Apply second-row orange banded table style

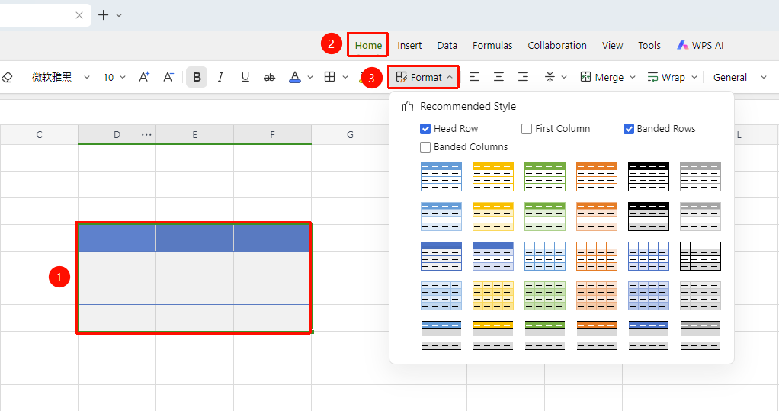point(597,217)
